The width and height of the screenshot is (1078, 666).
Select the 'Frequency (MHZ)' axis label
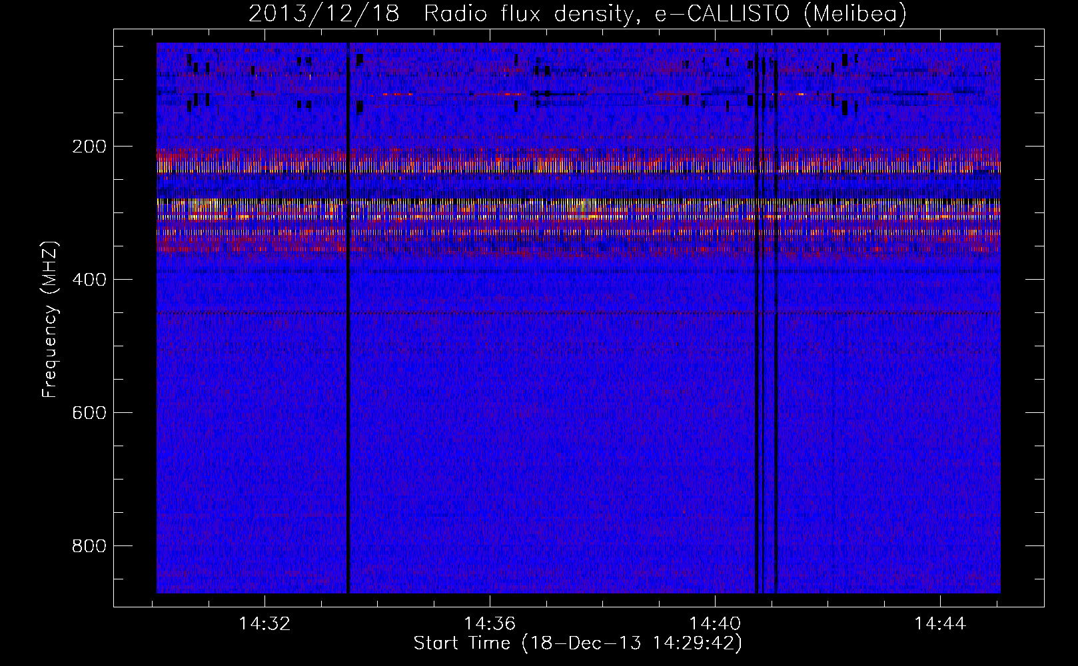50,319
